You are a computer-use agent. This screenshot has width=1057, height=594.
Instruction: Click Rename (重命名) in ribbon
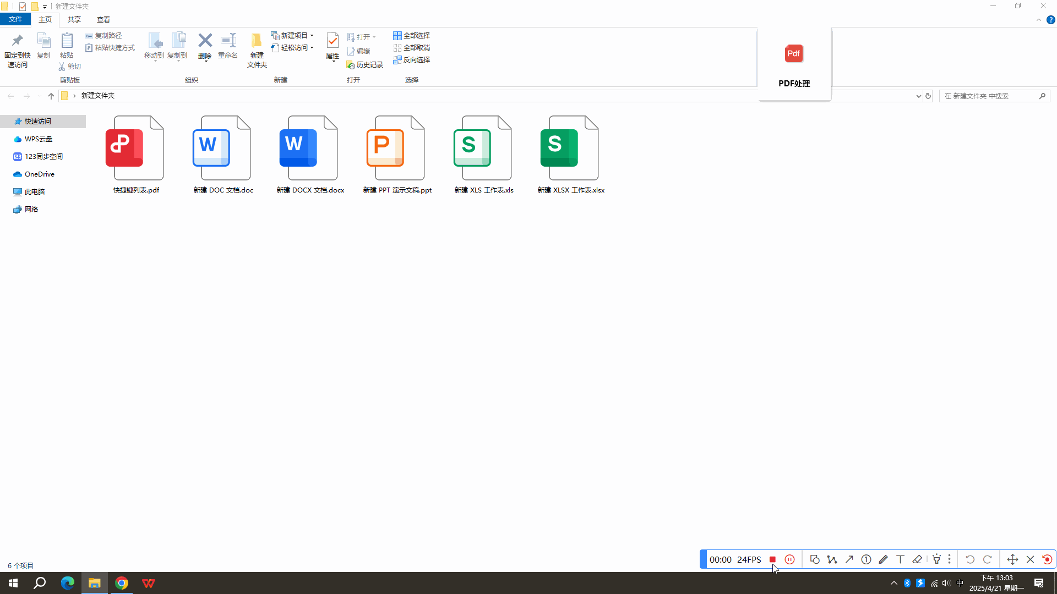228,46
